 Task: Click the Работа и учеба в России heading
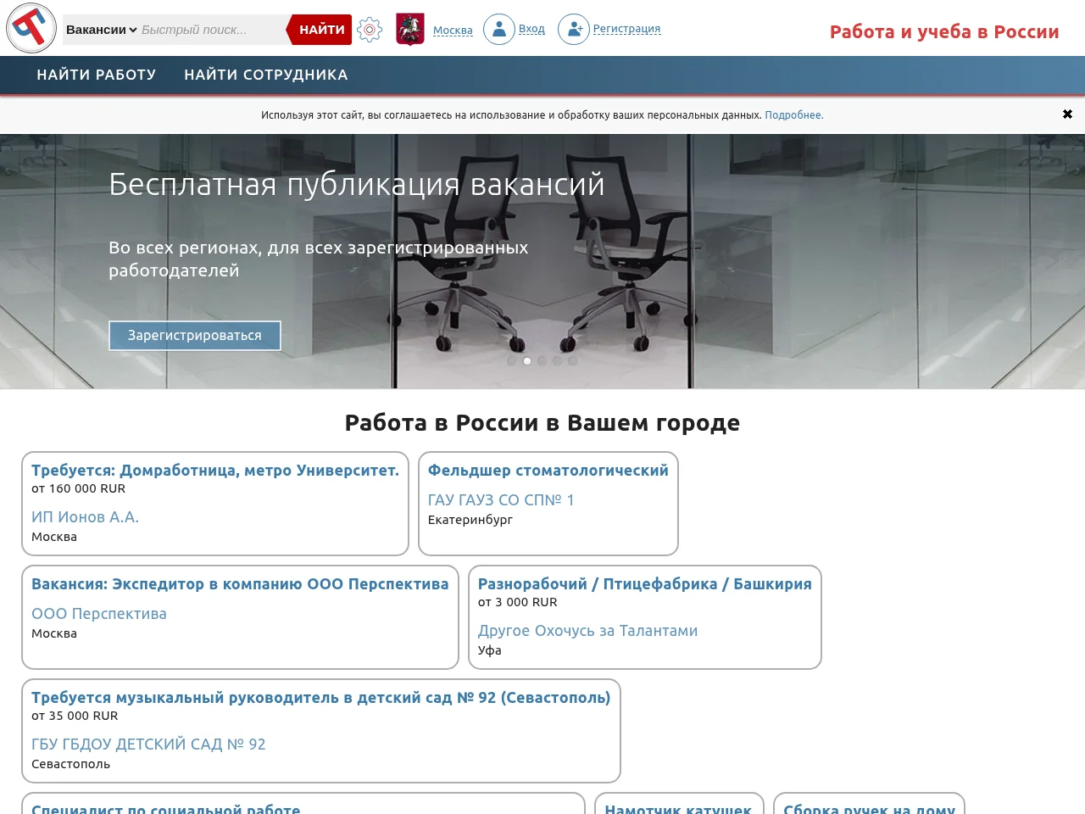click(944, 32)
